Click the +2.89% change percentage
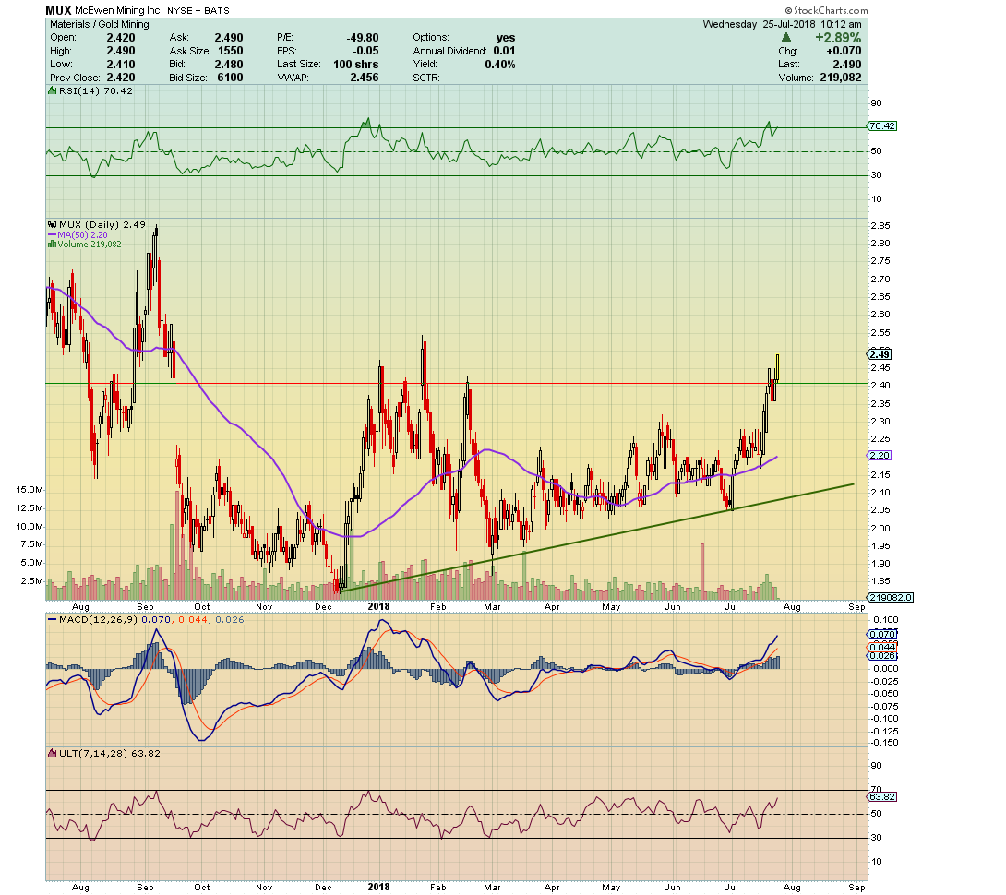The image size is (1006, 895). click(837, 38)
